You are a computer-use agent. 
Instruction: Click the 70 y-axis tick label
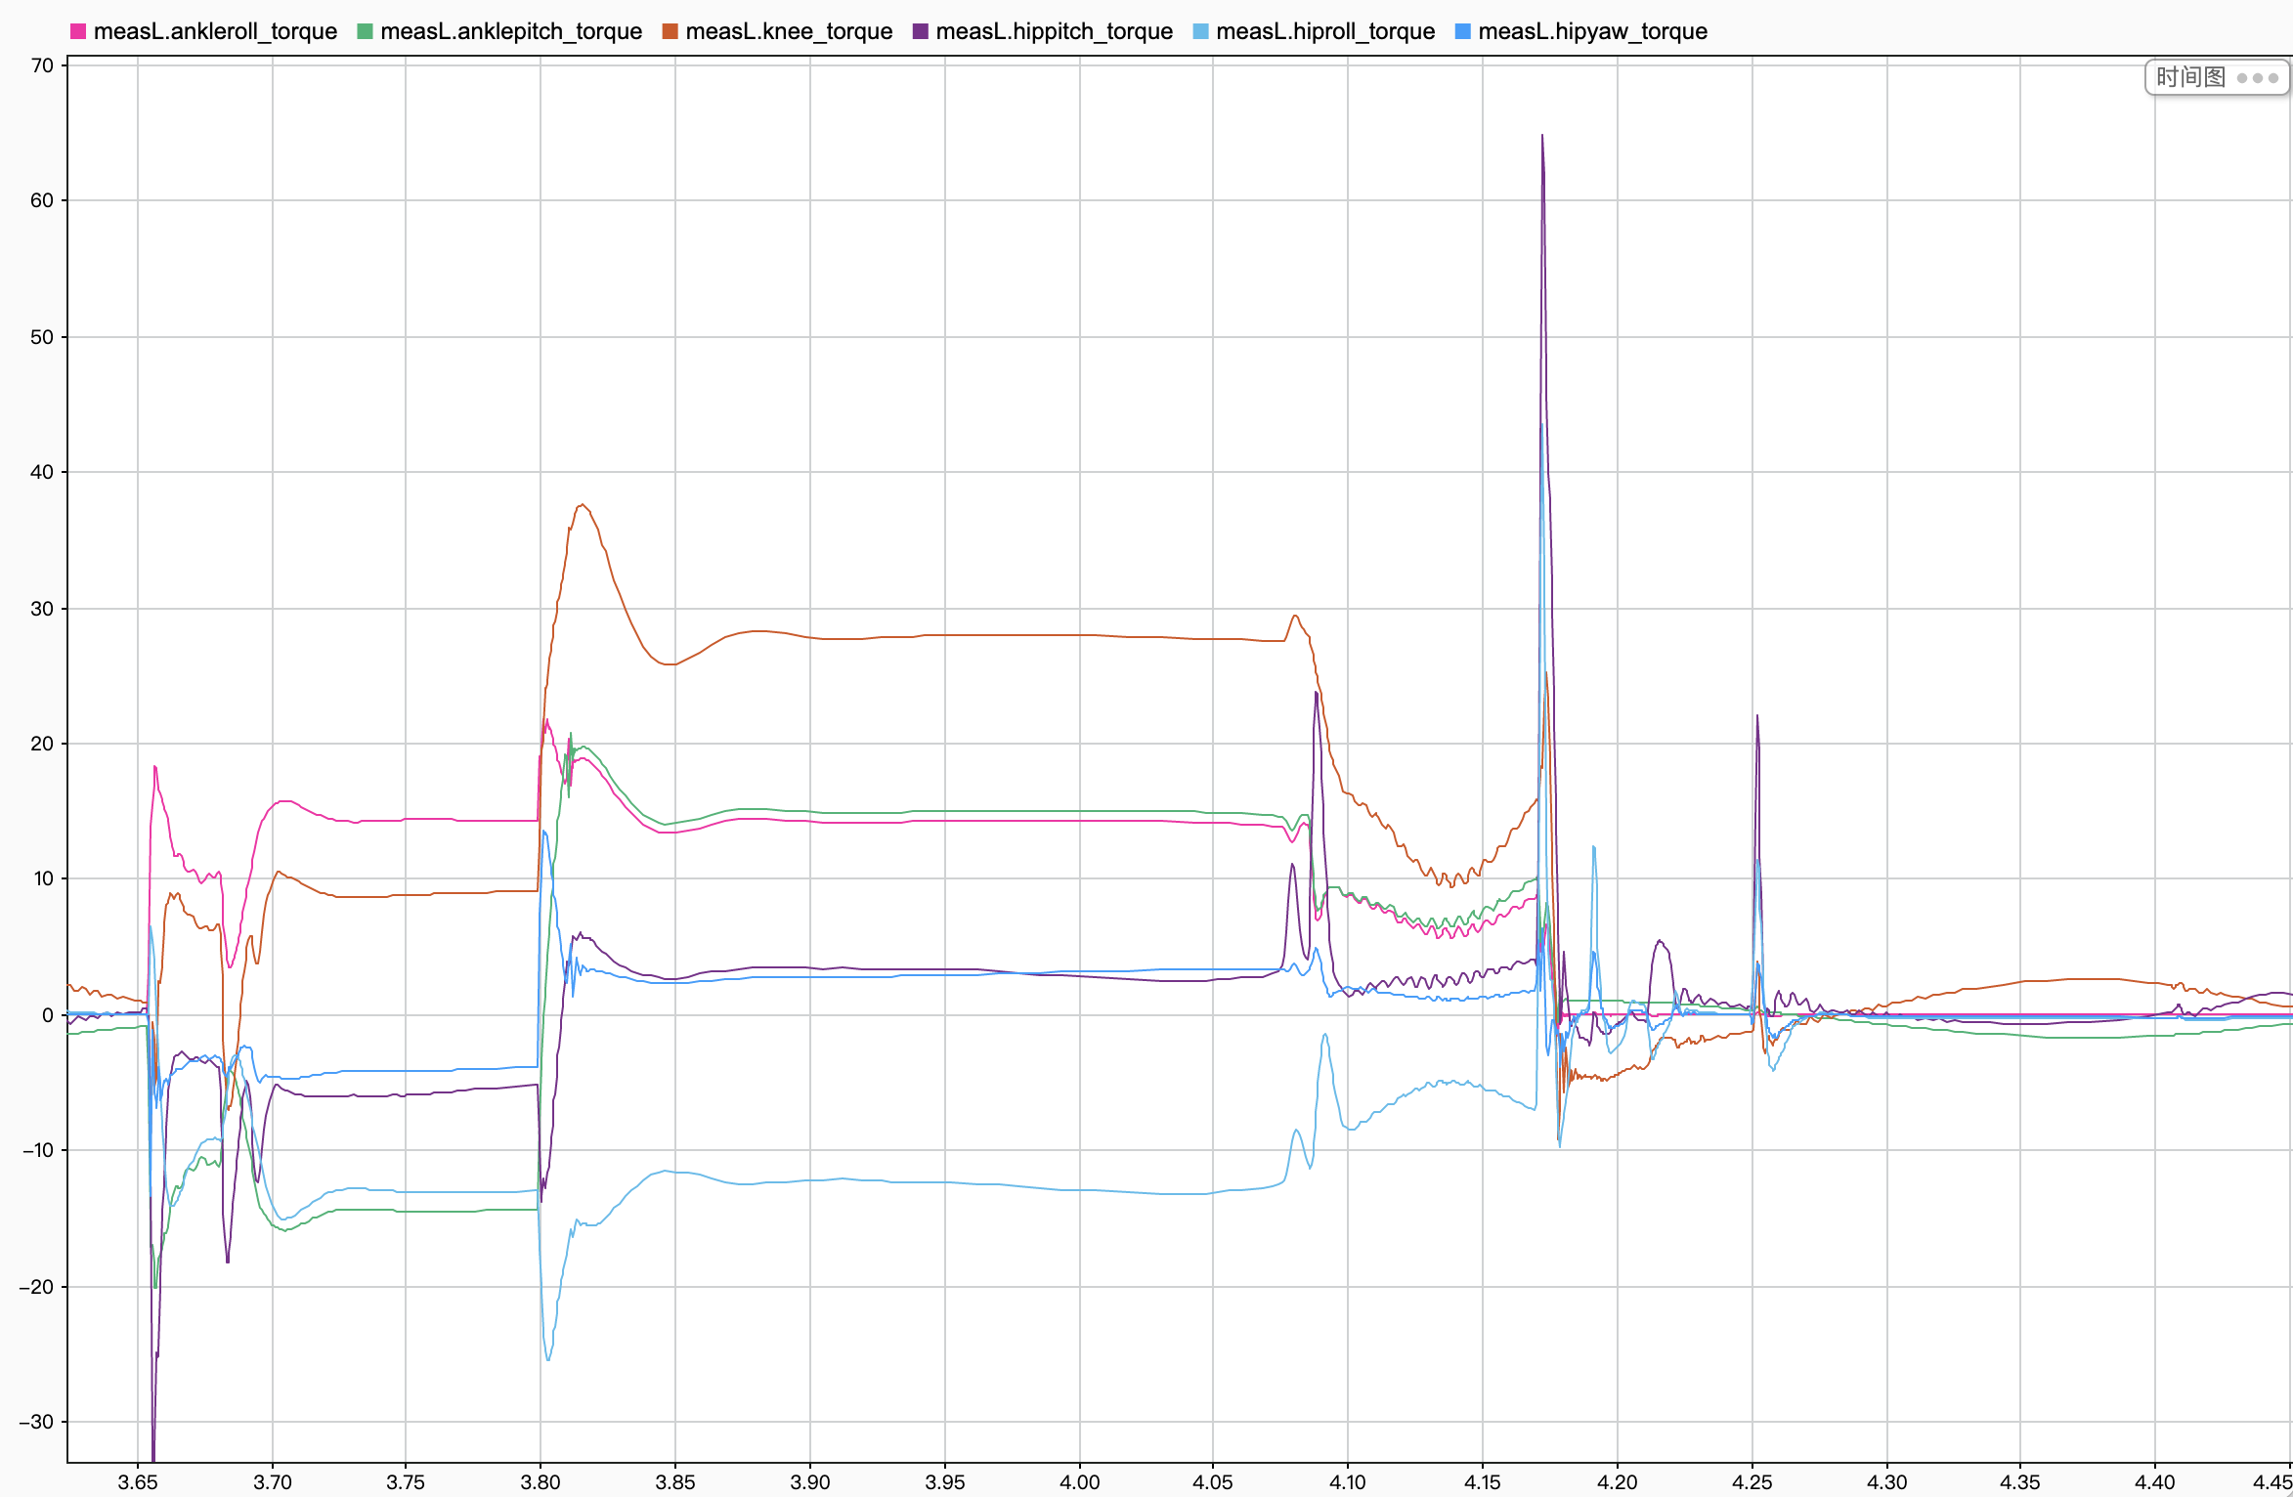(42, 65)
